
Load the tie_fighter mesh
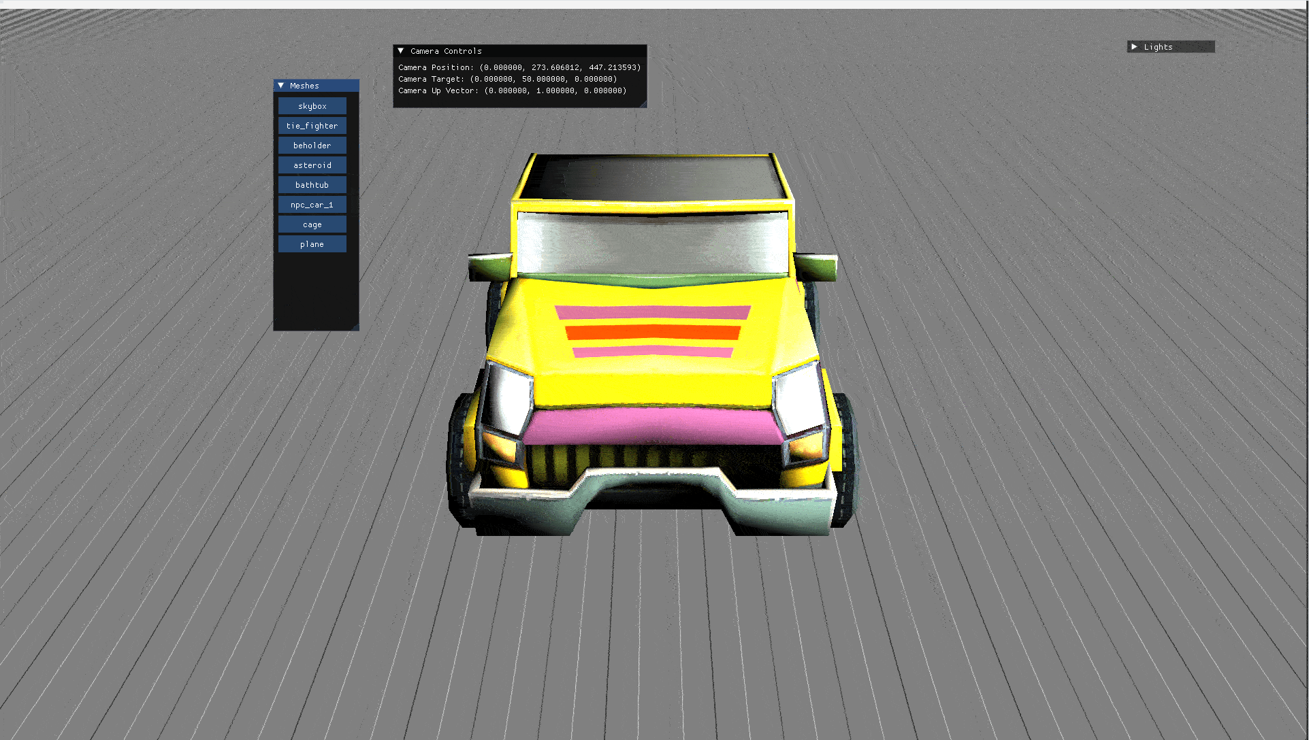click(x=312, y=126)
